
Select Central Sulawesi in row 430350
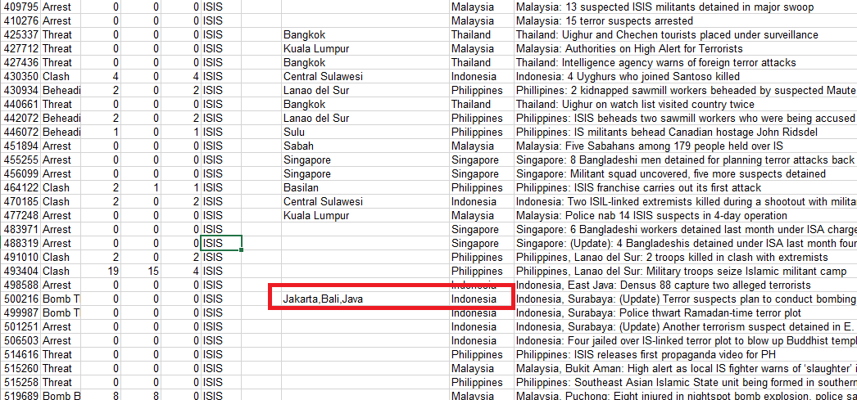(x=365, y=76)
